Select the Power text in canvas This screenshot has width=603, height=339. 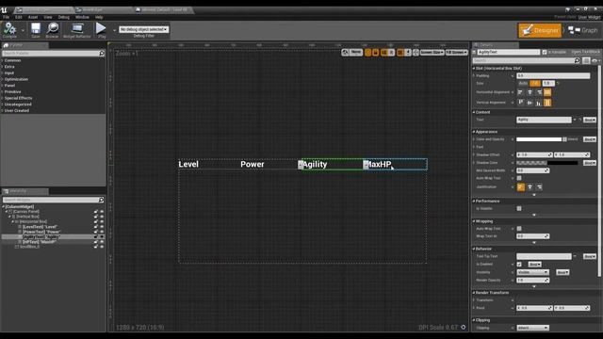click(253, 164)
